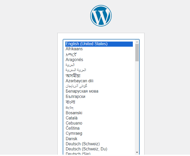This screenshot has height=156, width=190.
Task: Select English (United States) language
Action: click(x=99, y=44)
